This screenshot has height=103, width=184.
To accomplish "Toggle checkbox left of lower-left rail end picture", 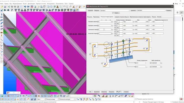I will click(x=90, y=54).
